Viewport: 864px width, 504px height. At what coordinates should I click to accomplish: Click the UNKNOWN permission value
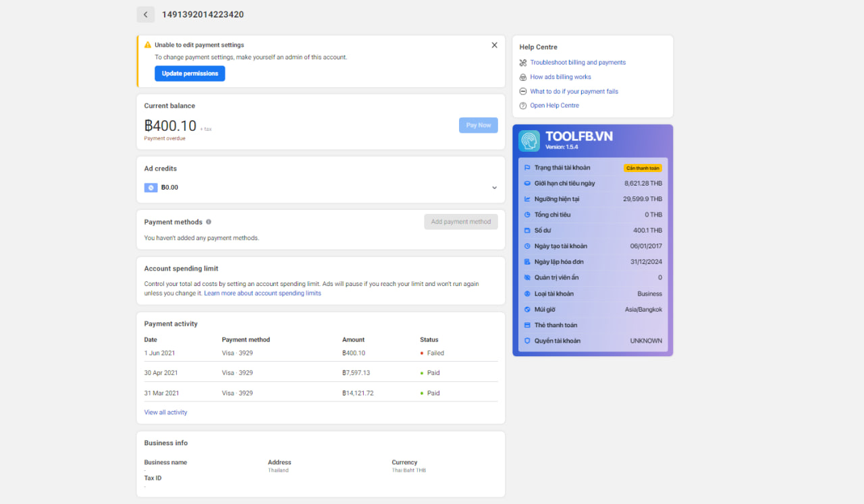click(x=646, y=341)
